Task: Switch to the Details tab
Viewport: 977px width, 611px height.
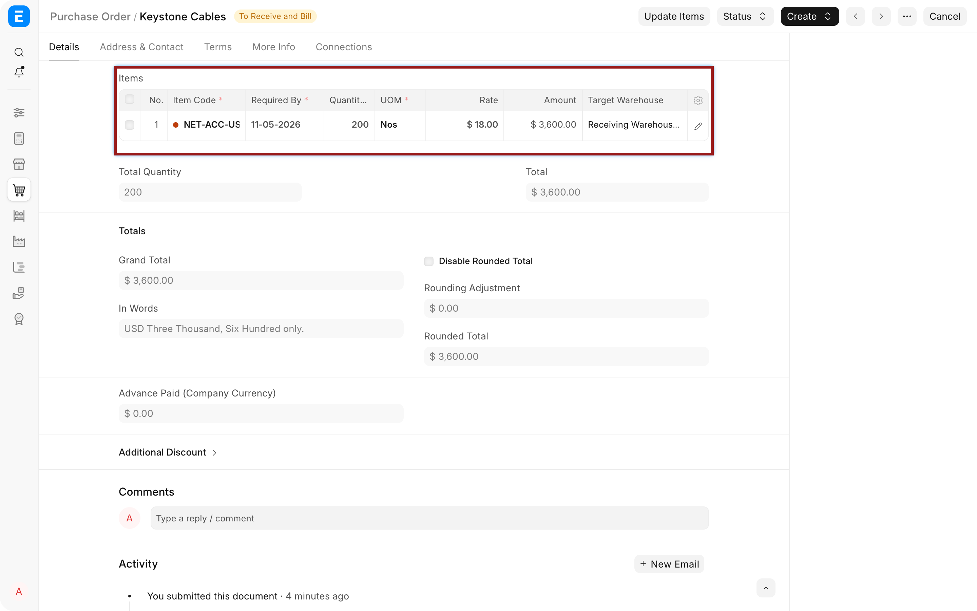Action: tap(64, 47)
